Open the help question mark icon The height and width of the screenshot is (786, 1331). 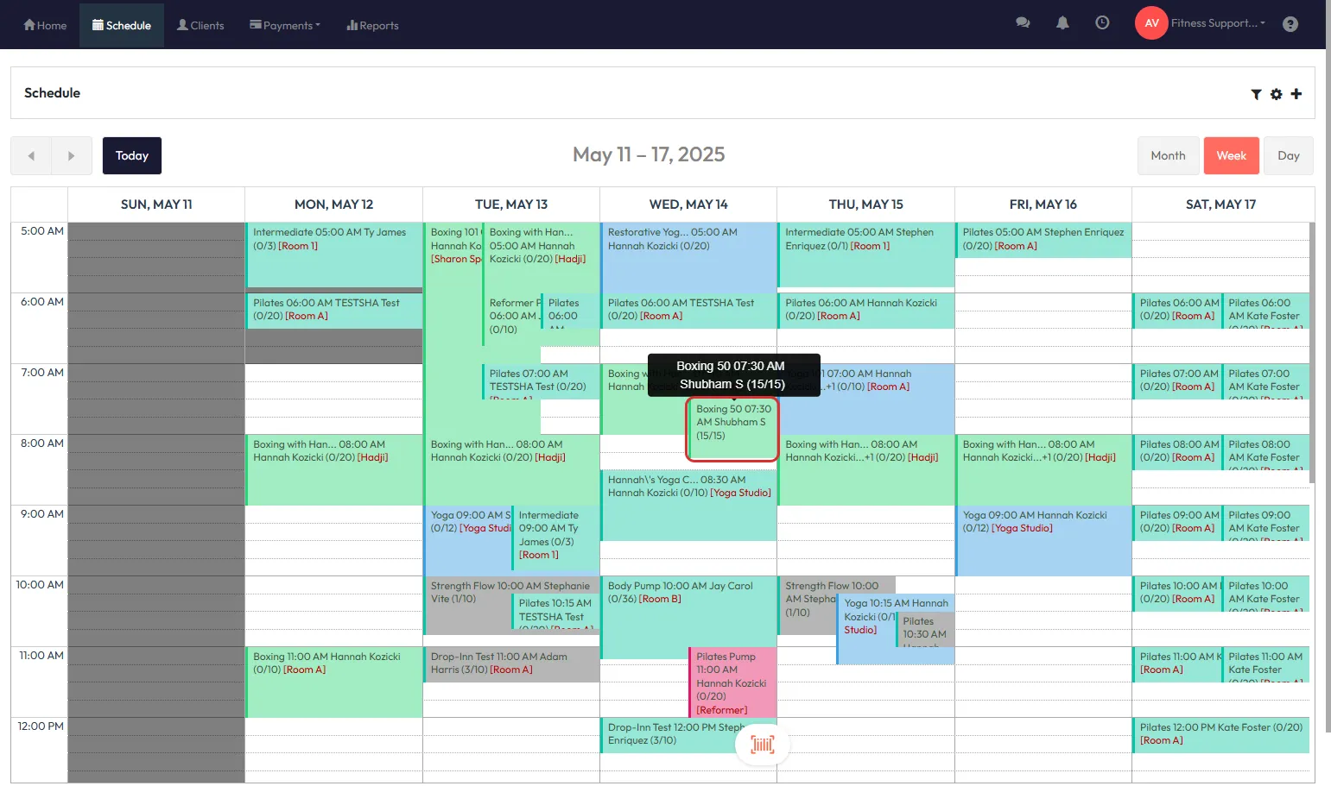point(1290,24)
